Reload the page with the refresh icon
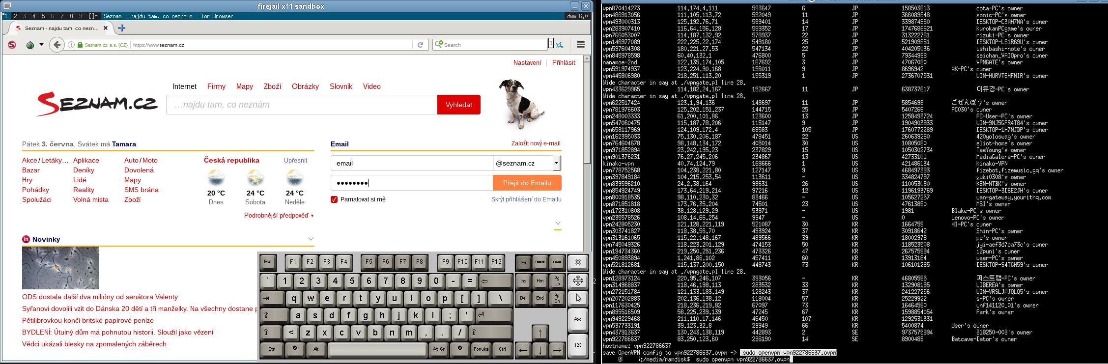This screenshot has height=364, width=1108. tap(421, 45)
